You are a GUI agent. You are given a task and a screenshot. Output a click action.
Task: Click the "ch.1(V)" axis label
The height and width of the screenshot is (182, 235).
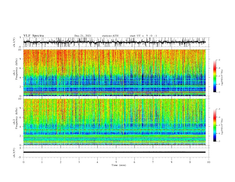pos(14,42)
